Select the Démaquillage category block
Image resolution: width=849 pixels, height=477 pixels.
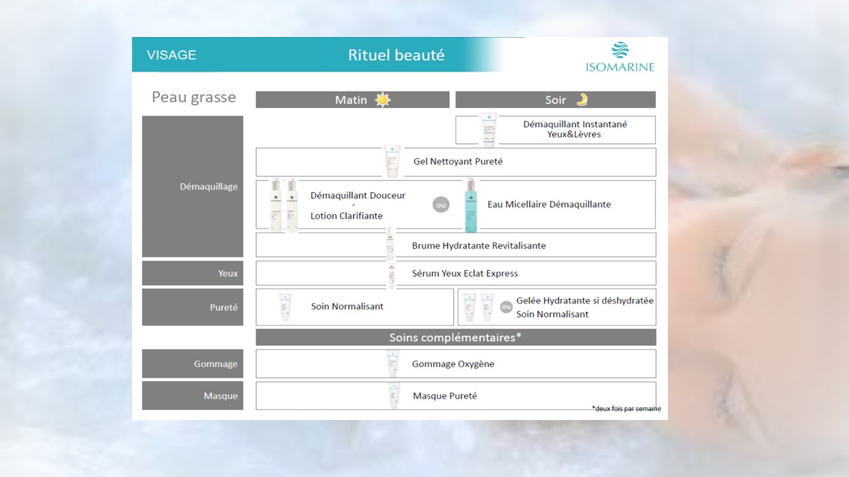(192, 186)
